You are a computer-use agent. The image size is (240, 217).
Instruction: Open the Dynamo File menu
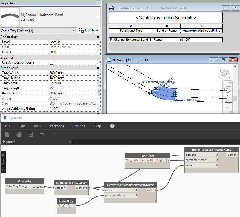(x=8, y=126)
